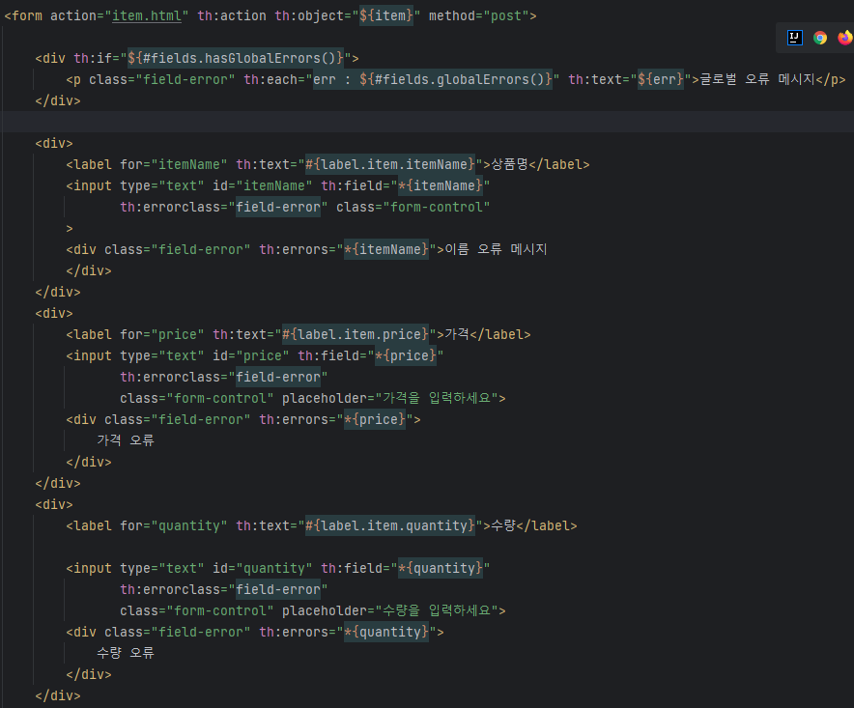The height and width of the screenshot is (708, 854).
Task: Click the *{quantity} th:field expression
Action: [441, 568]
